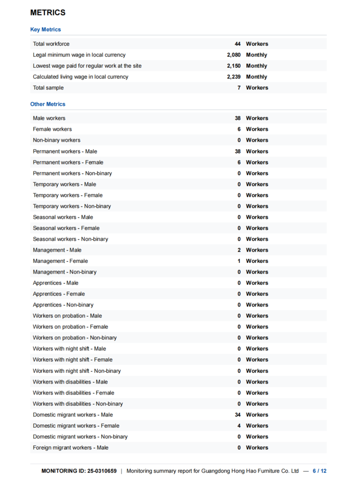Select the Foreign migrant workers - Male label
Screen dimensions: 354x482
click(x=70, y=448)
